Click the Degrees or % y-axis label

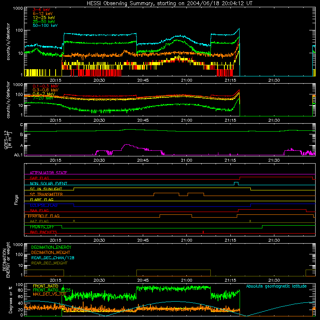[10, 300]
